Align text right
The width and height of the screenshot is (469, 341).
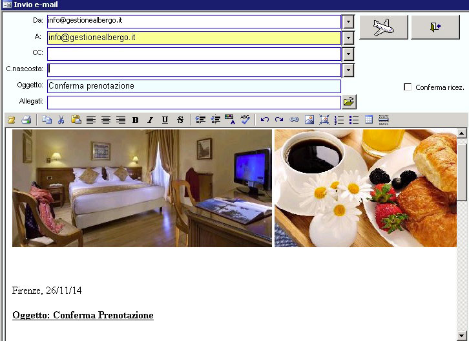point(121,120)
